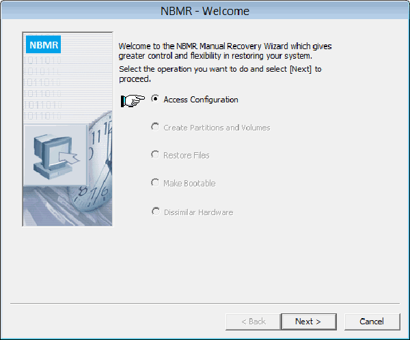This screenshot has height=340, width=410.
Task: Click the NBMR - Welcome title bar
Action: (x=205, y=11)
